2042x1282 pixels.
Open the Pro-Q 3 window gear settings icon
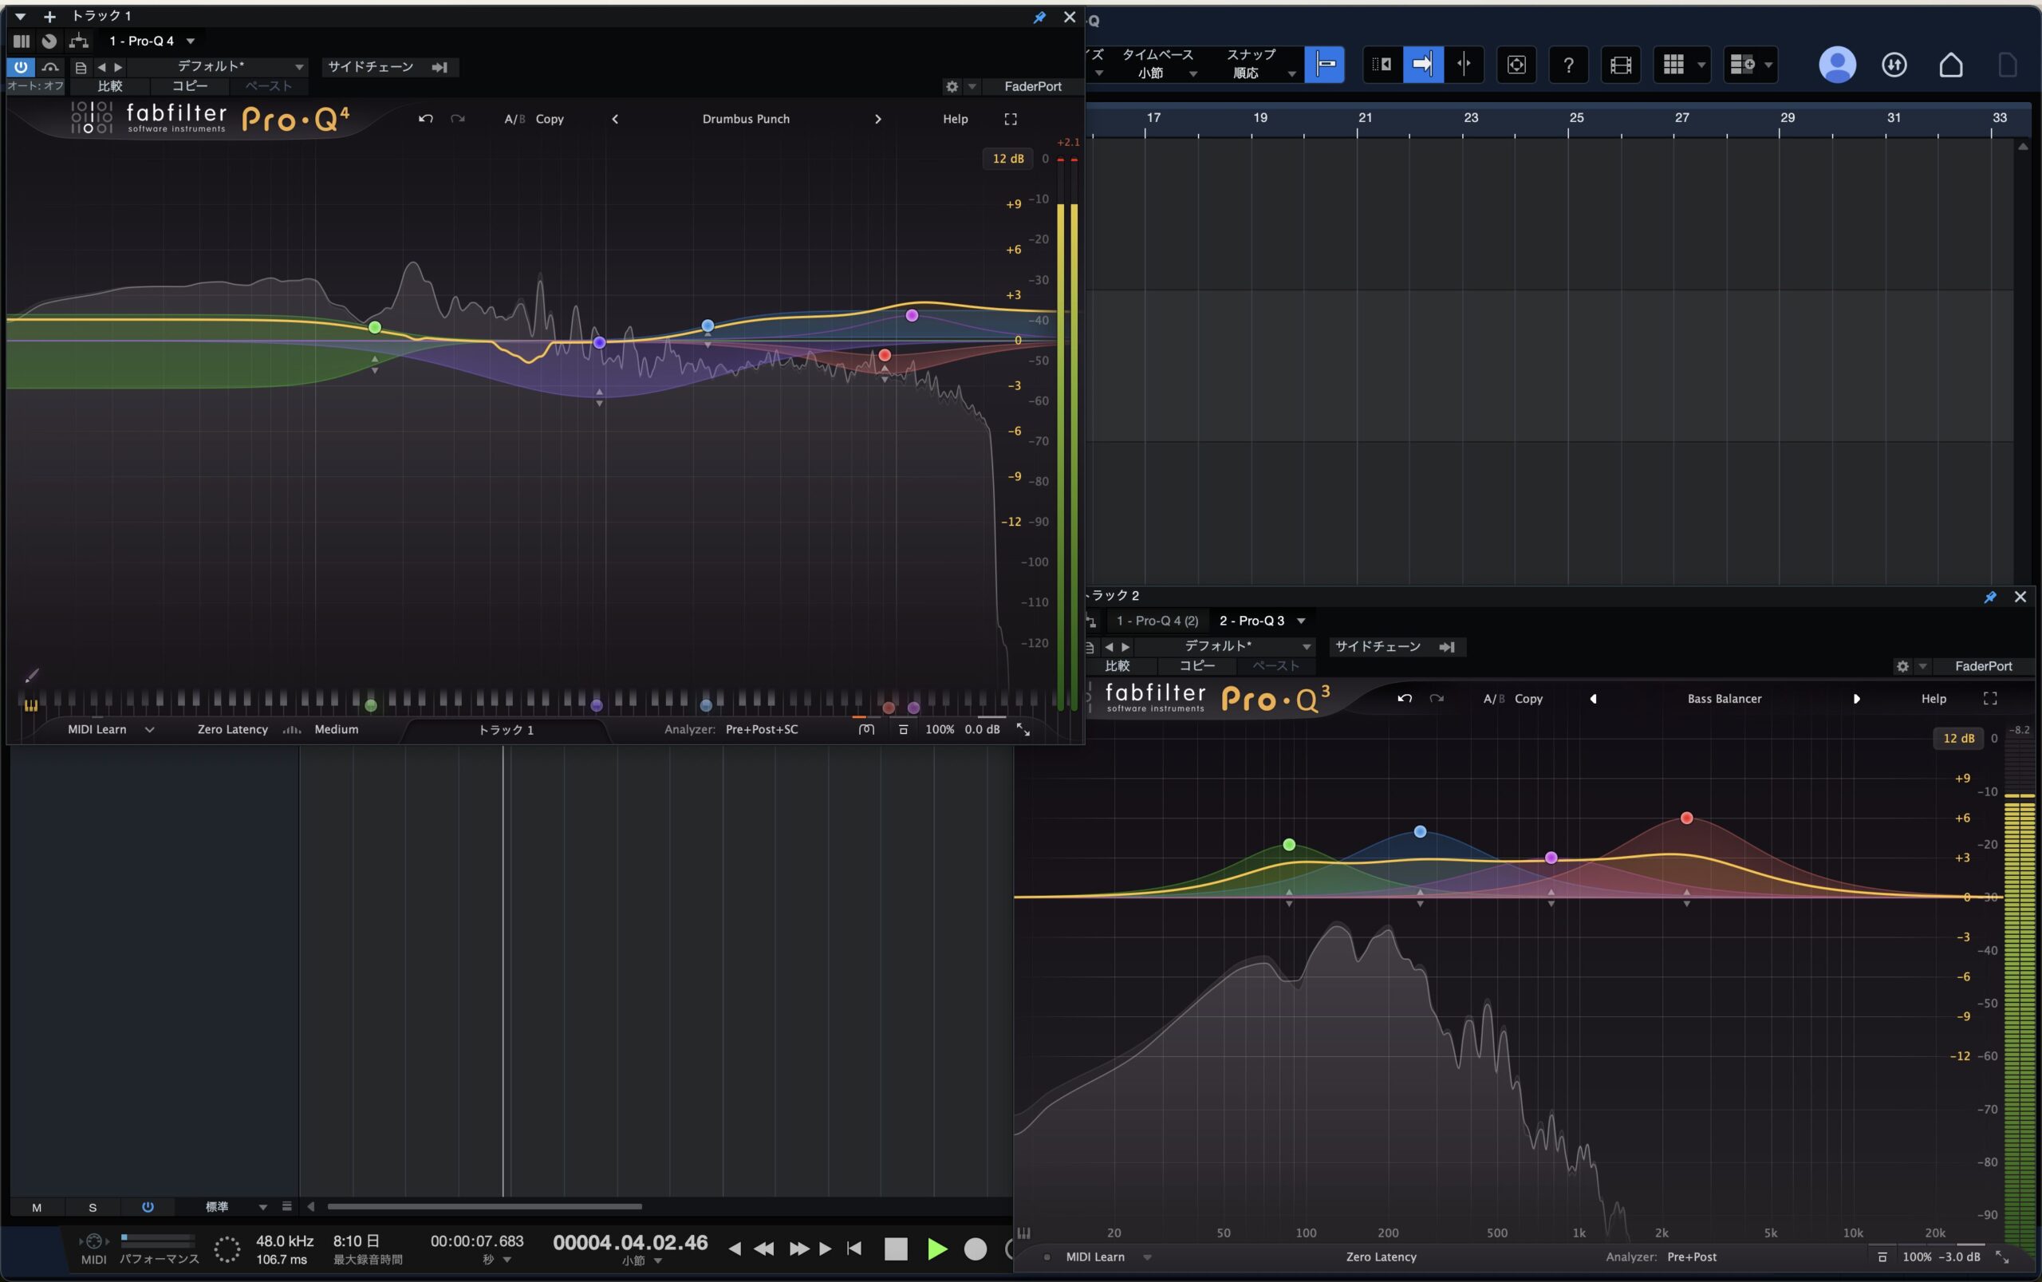click(x=1902, y=666)
